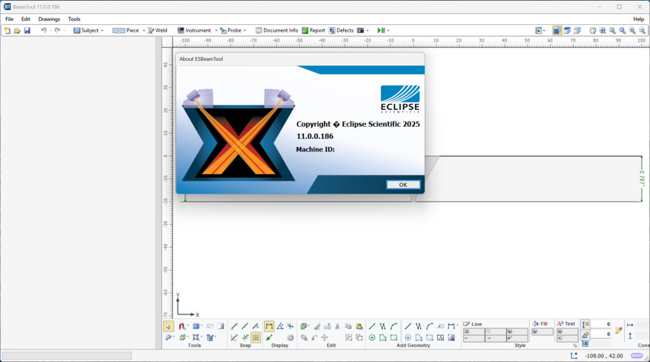Open the Instrument dropdown arrow

click(216, 30)
